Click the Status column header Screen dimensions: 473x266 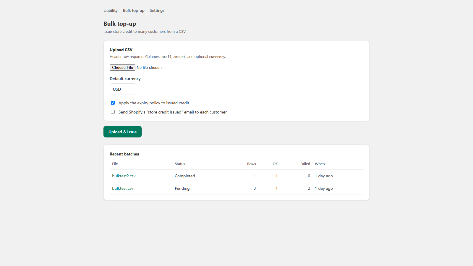[x=180, y=164]
